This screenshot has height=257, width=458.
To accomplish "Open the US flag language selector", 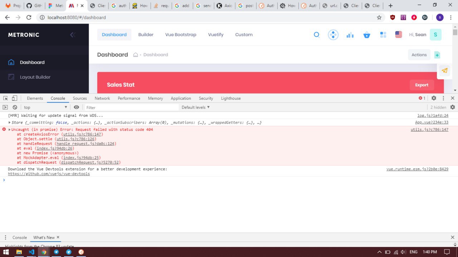I will [399, 35].
